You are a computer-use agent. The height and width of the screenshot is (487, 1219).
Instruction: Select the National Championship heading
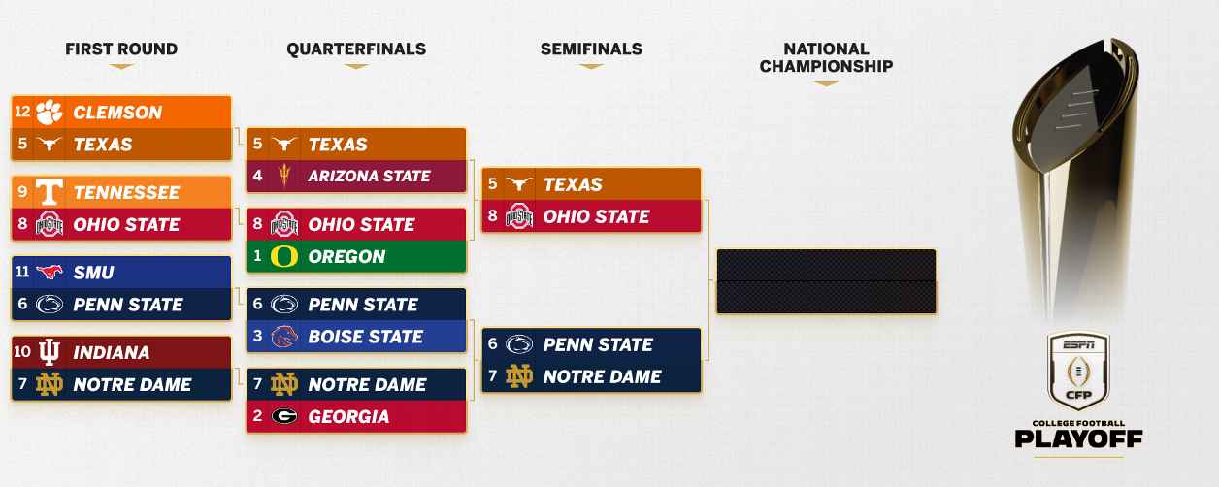pyautogui.click(x=826, y=57)
